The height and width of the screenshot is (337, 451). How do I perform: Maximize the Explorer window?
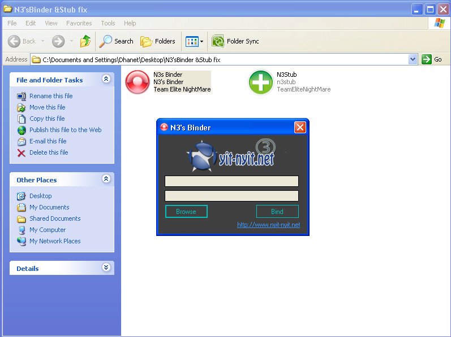tap(430, 10)
